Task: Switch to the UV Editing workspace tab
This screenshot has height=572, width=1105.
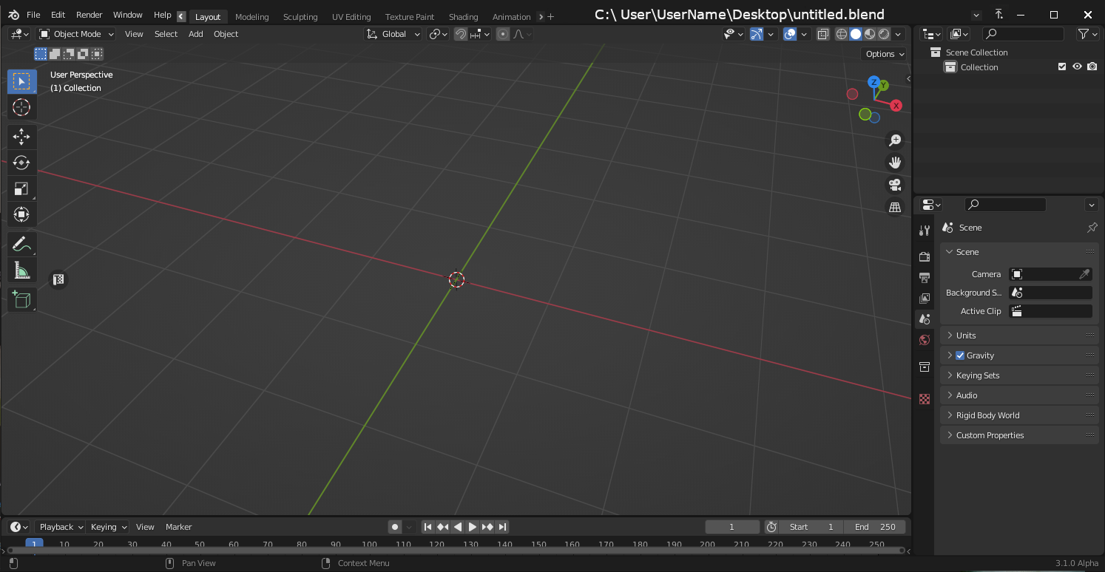Action: point(351,16)
